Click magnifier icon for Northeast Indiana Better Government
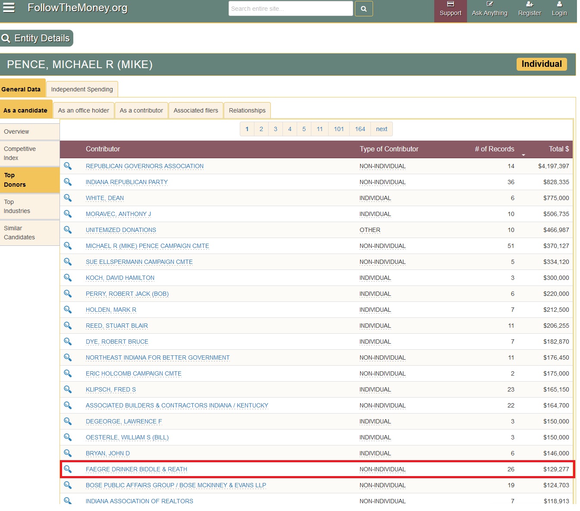This screenshot has width=580, height=511. click(x=68, y=357)
